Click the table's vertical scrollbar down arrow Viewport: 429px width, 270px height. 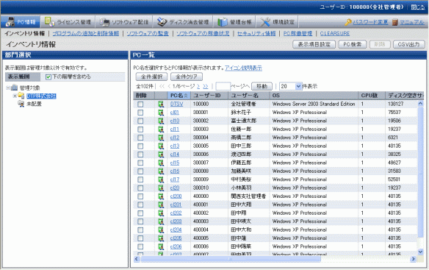420,252
